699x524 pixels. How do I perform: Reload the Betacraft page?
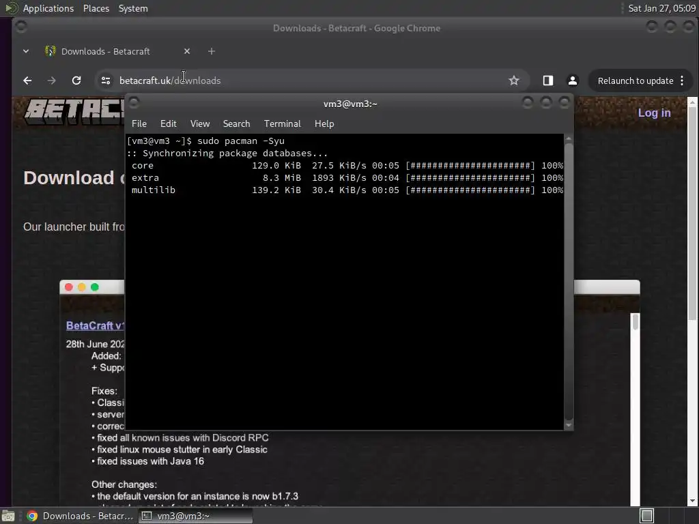(76, 81)
